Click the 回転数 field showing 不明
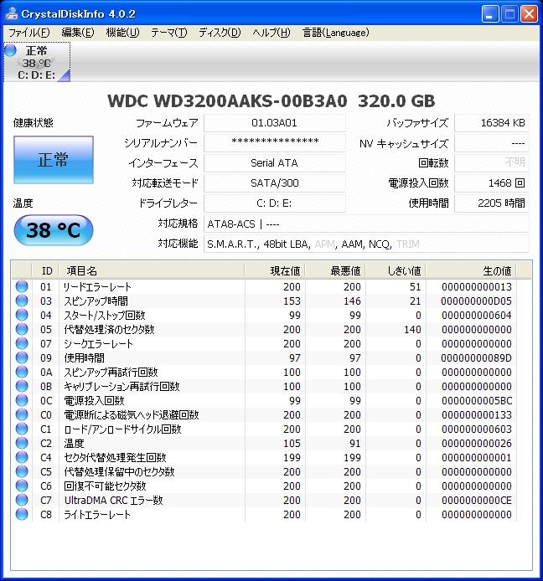 click(492, 163)
